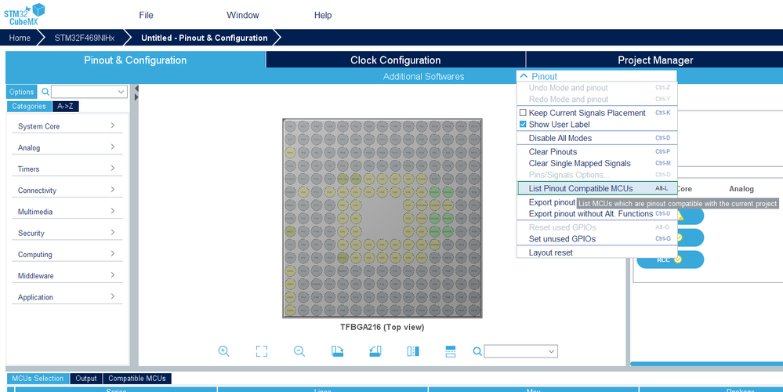Open Additional Softwares
The image size is (783, 392).
coord(423,76)
